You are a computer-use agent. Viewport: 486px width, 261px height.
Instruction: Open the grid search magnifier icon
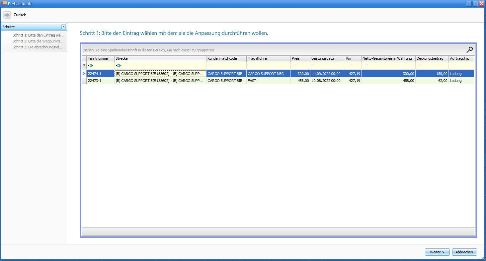pyautogui.click(x=469, y=50)
